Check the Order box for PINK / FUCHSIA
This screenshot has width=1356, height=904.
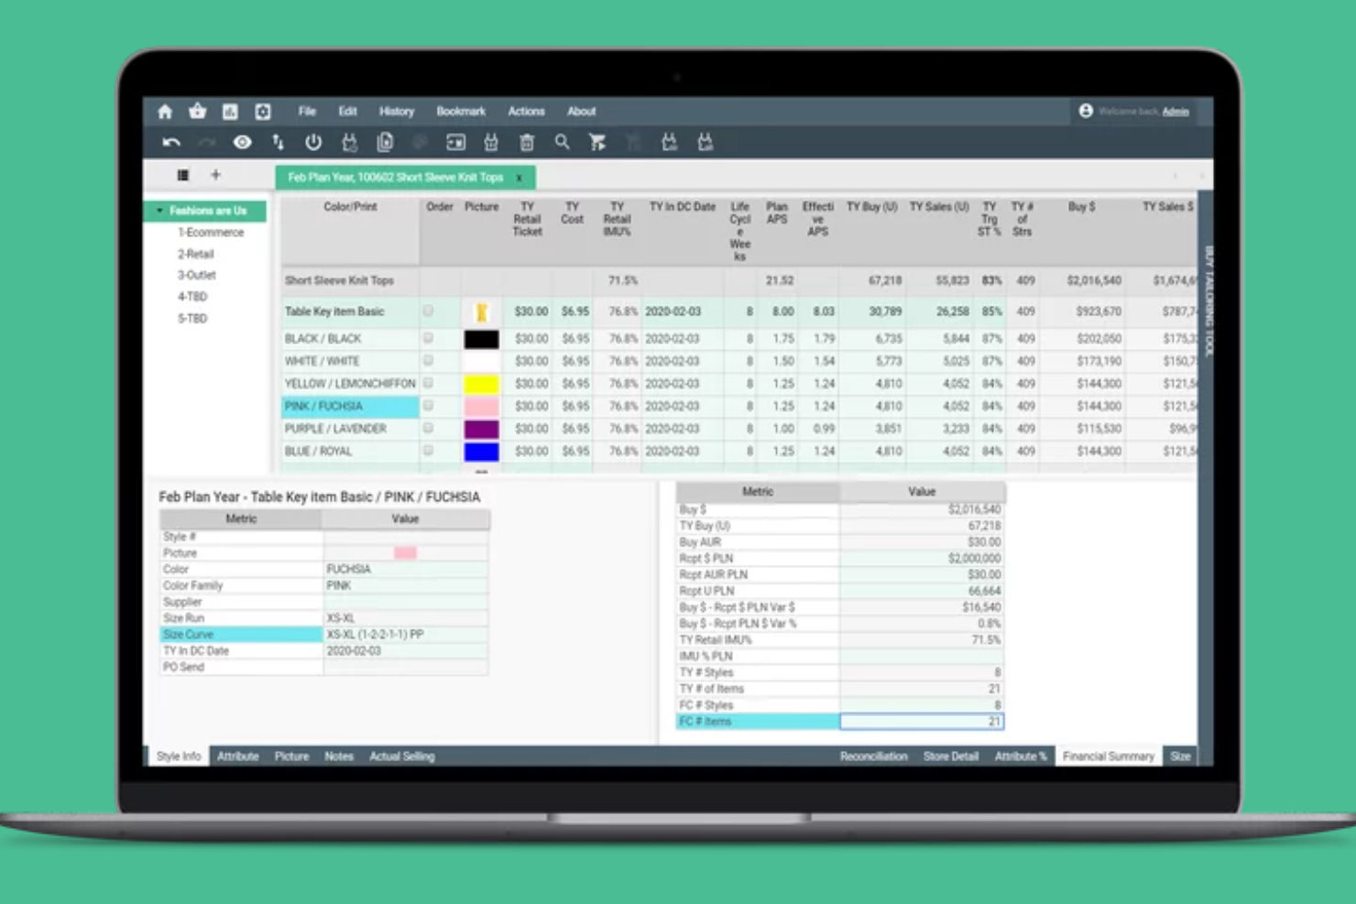(428, 406)
